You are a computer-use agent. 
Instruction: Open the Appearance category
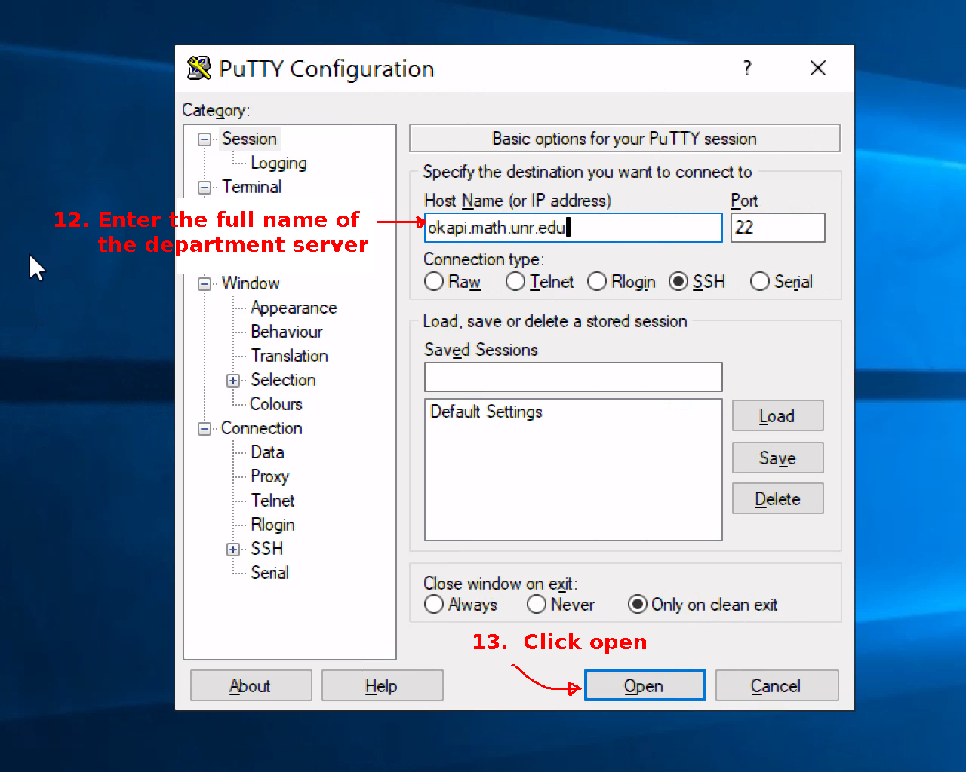click(x=294, y=308)
